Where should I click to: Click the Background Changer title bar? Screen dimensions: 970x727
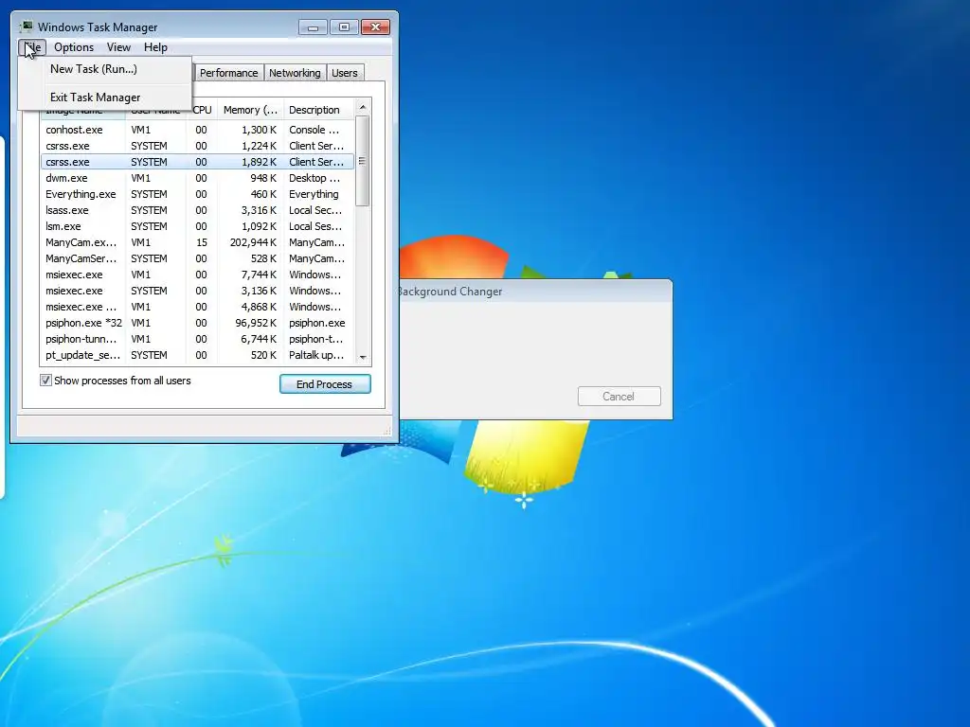pos(535,292)
